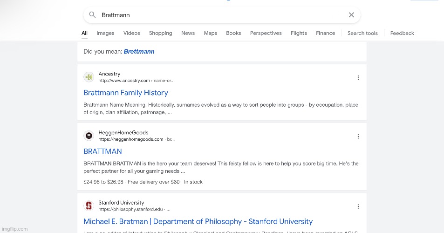Switch to the Images tab
Viewport: 444px width, 233px height.
[105, 33]
